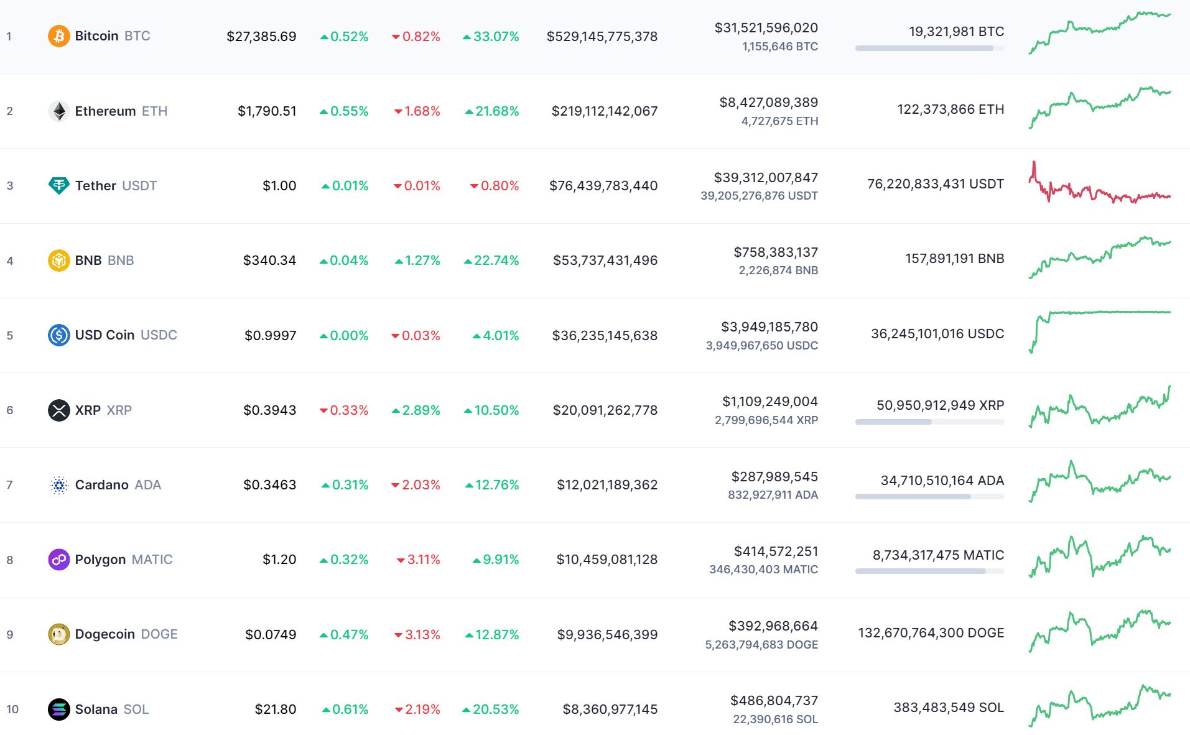Image resolution: width=1190 pixels, height=735 pixels.
Task: Click the USD Coin logo icon
Action: point(59,335)
